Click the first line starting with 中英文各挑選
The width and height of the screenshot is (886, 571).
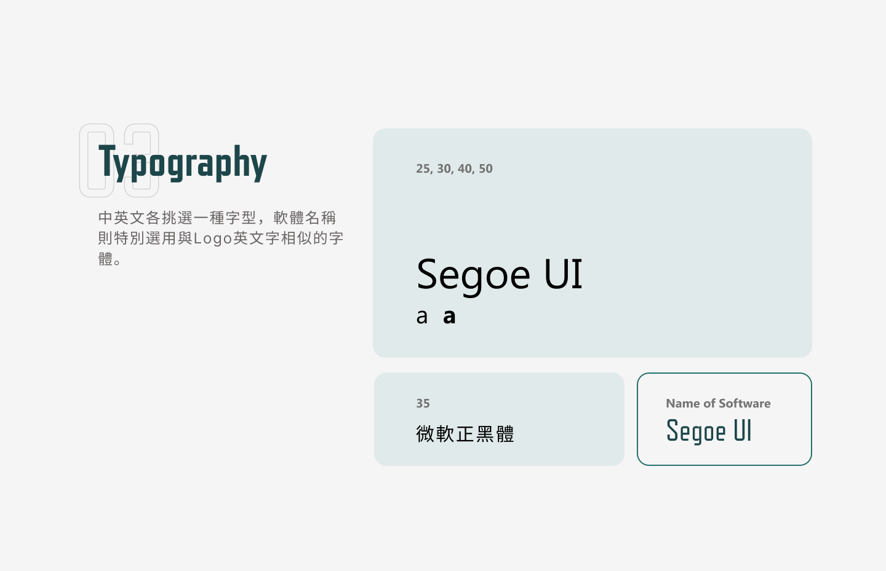click(217, 218)
